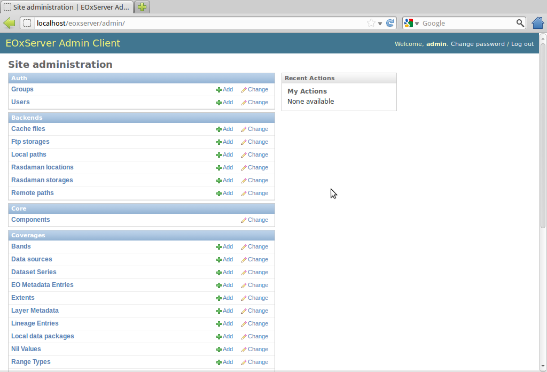The height and width of the screenshot is (372, 547).
Task: Click the search magnifier icon
Action: point(520,23)
